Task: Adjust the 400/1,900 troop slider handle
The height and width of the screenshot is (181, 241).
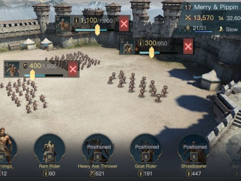Action: (32, 75)
